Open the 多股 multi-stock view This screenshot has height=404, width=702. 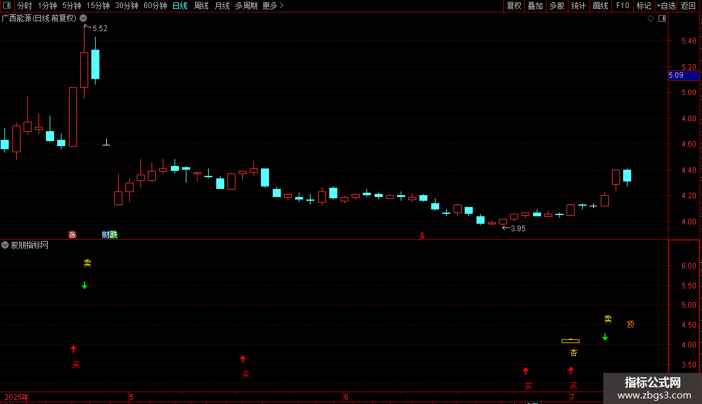click(x=557, y=6)
